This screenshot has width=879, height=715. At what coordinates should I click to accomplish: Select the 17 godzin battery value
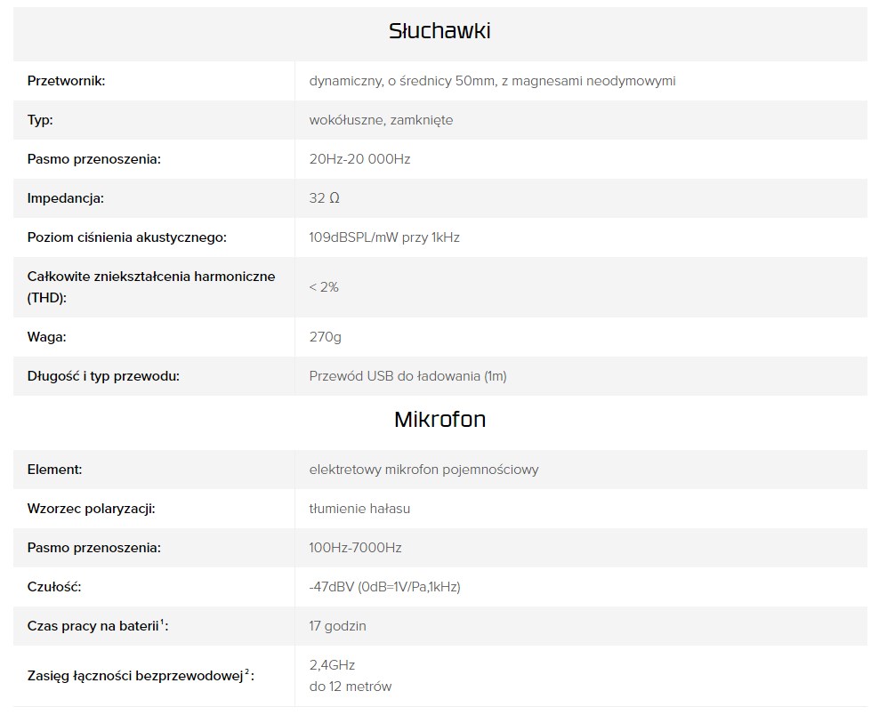[x=337, y=626]
